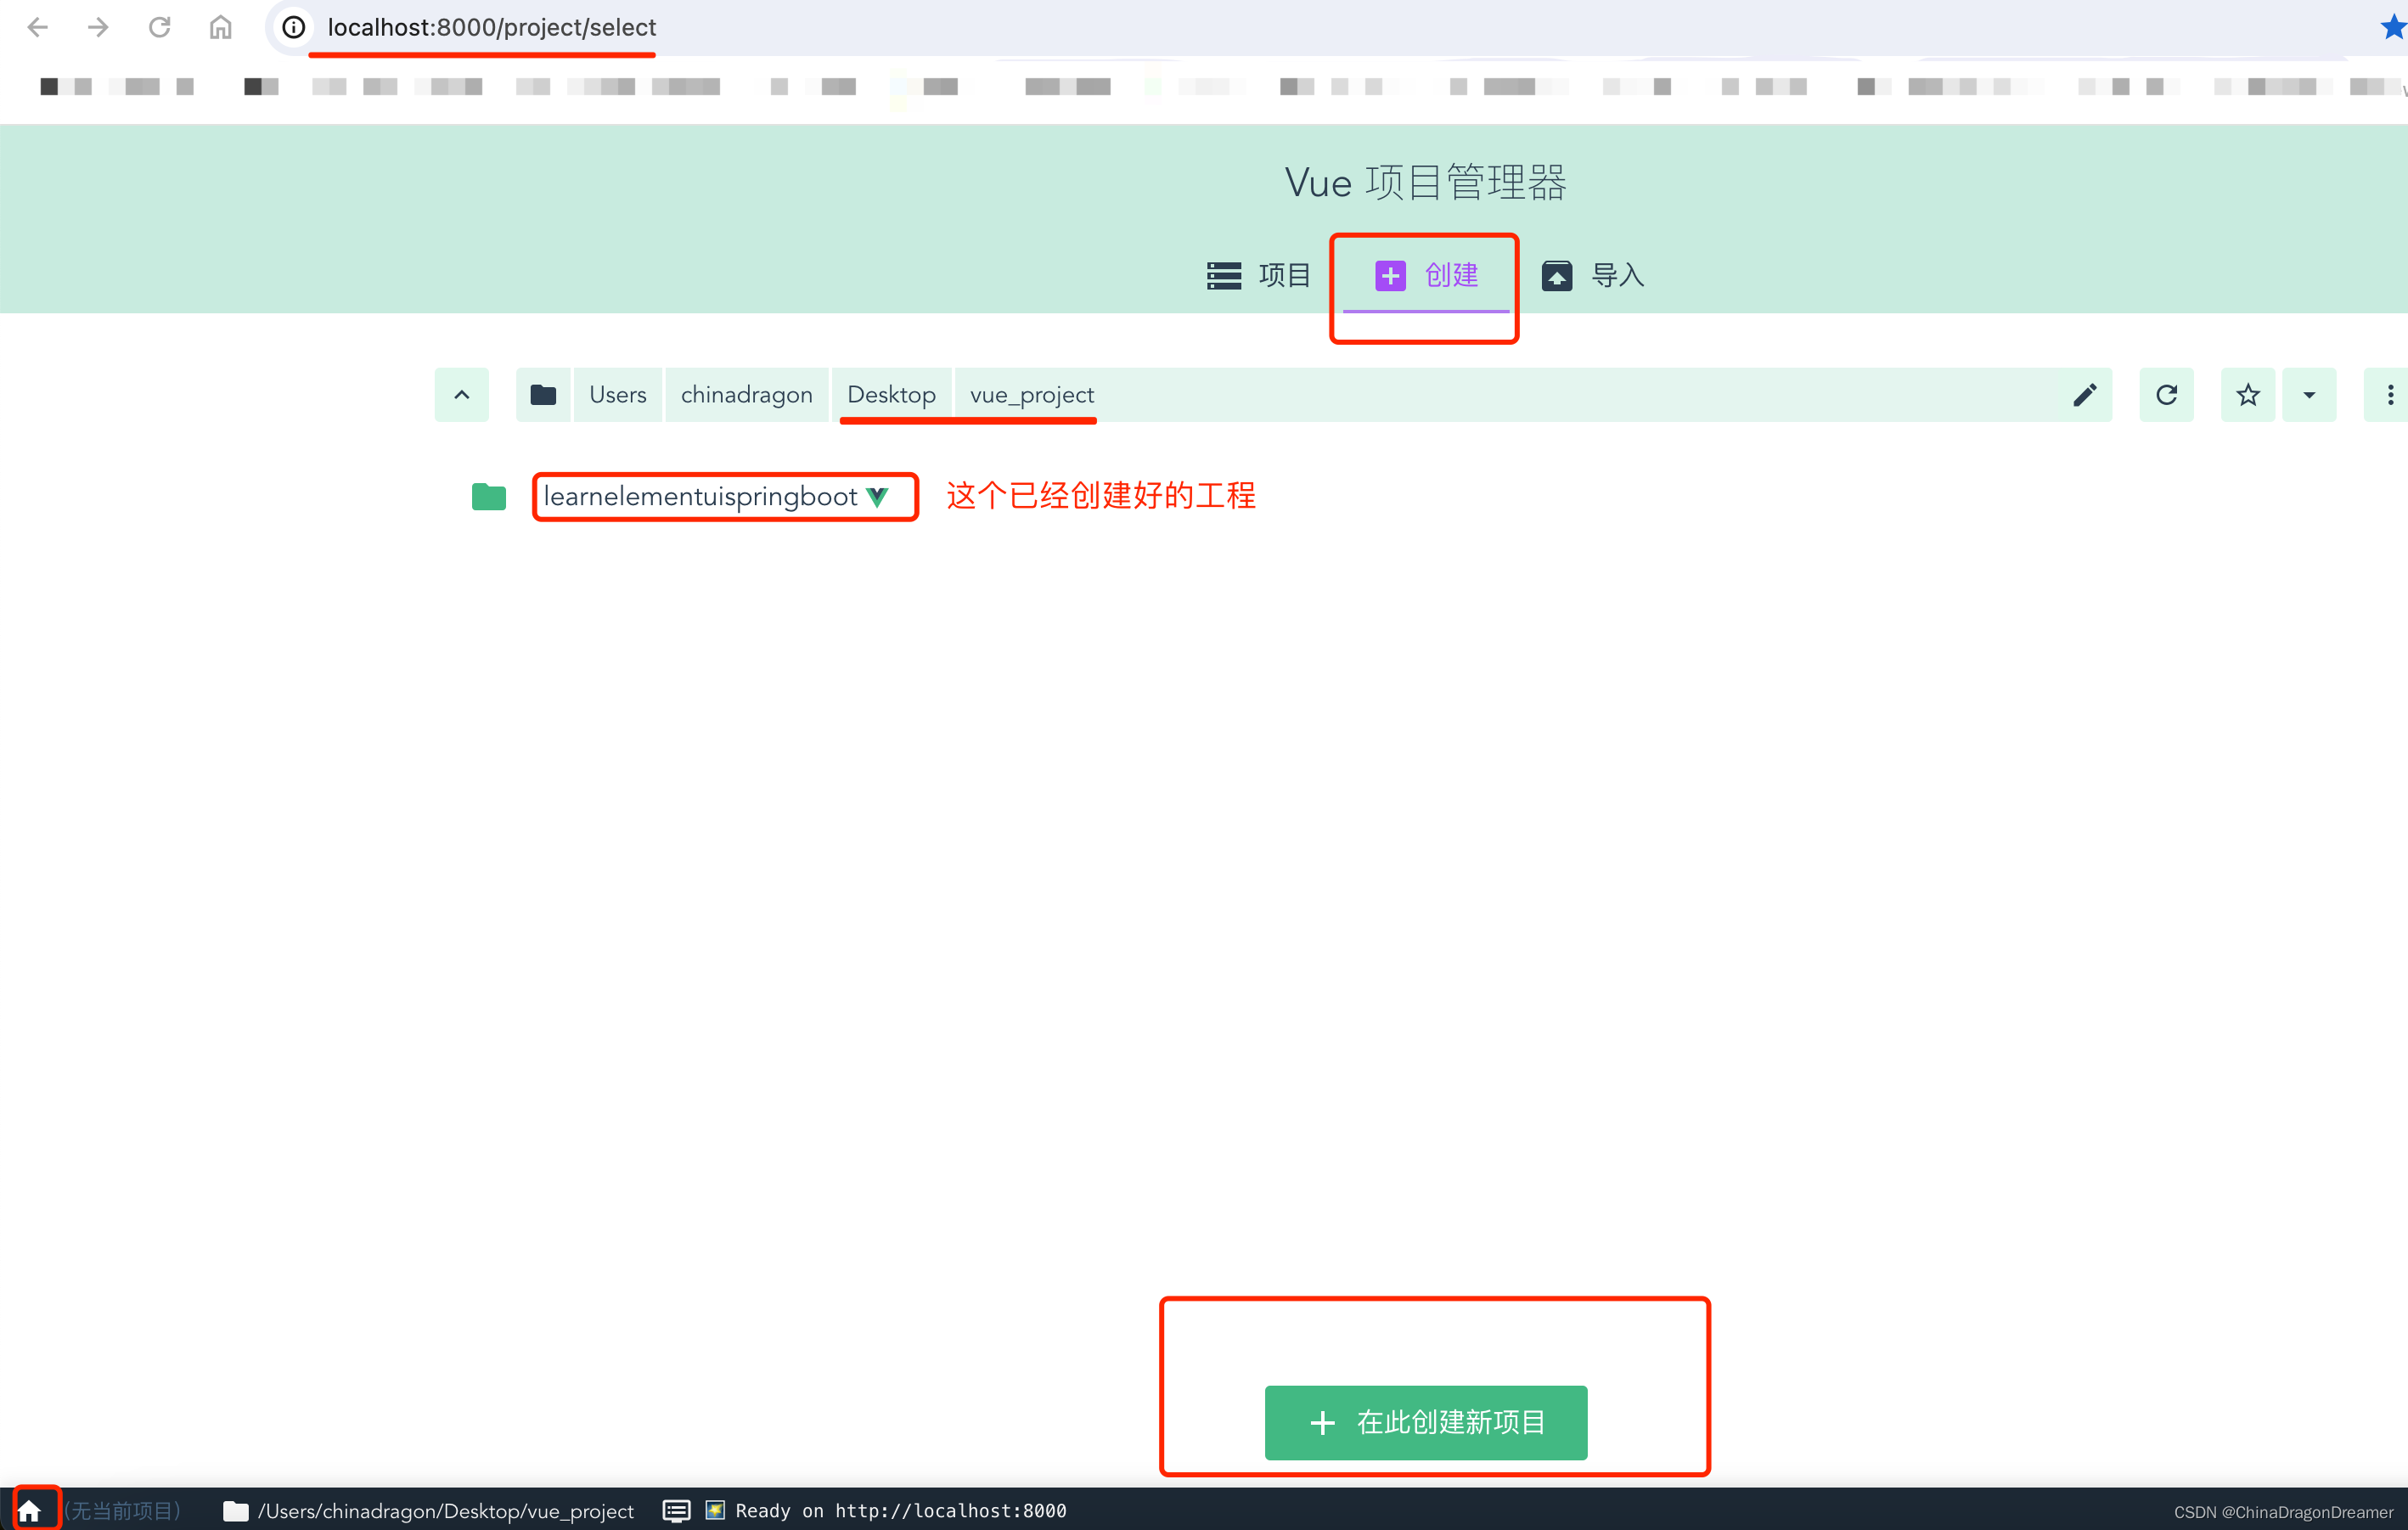Edit the folder path with pencil icon
2408x1530 pixels.
pos(2085,395)
